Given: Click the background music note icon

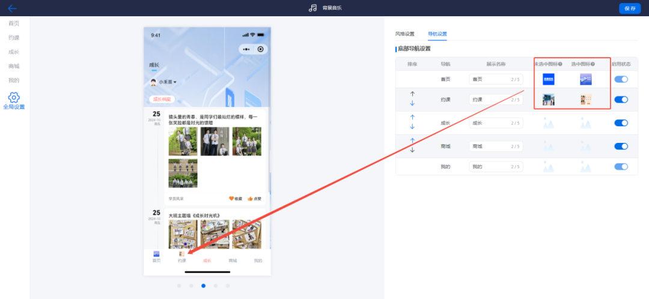Looking at the screenshot, I should (x=312, y=8).
